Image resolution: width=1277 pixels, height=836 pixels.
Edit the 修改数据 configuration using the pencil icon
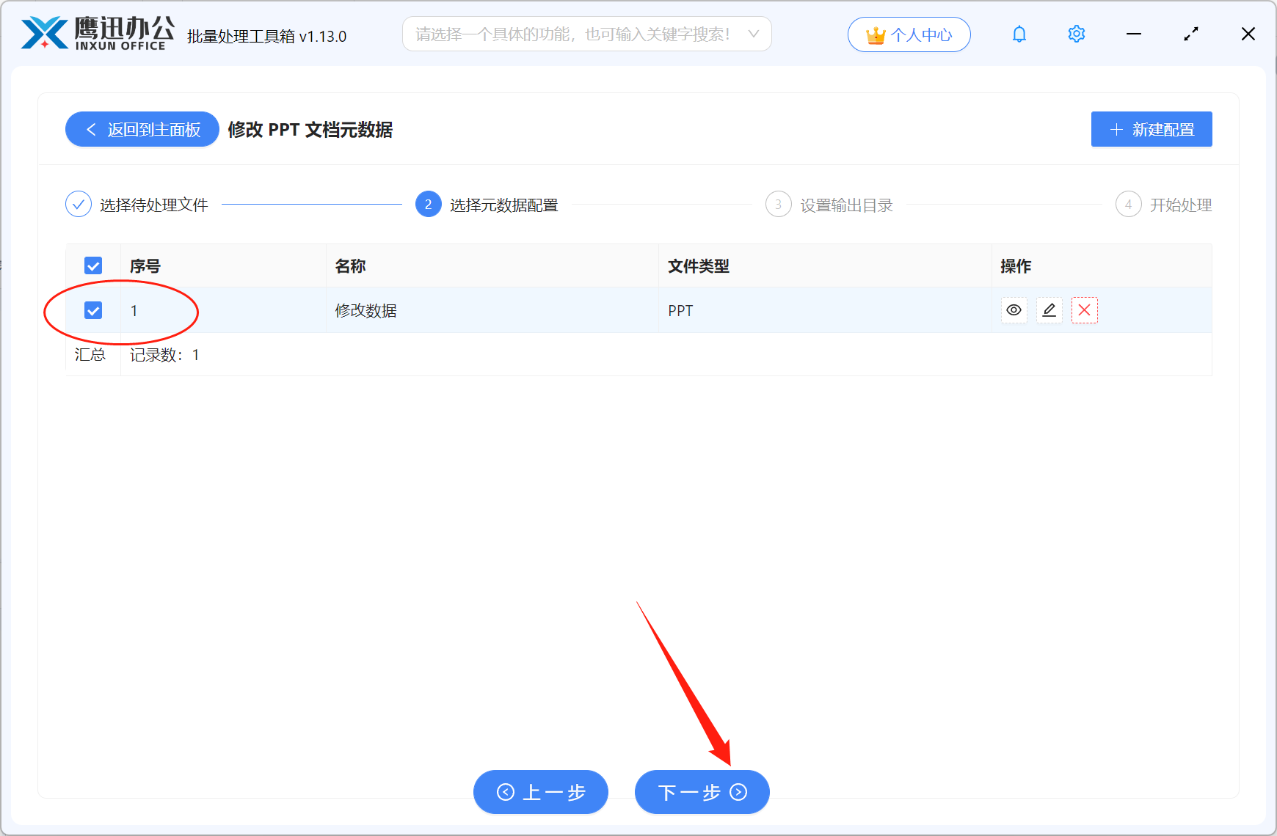1049,310
